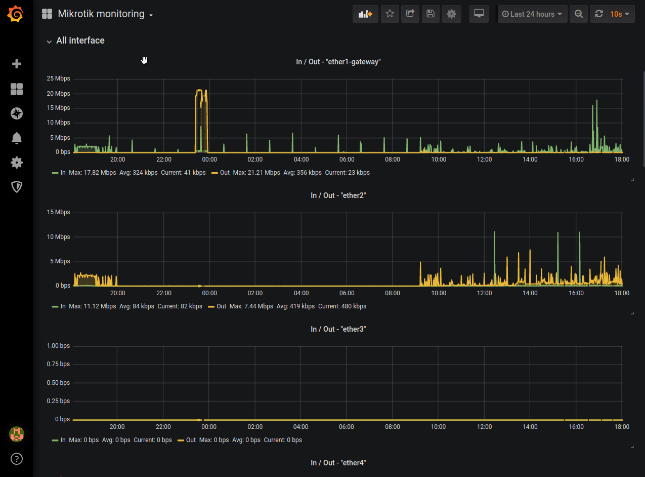645x477 pixels.
Task: Grab the ether2 panel resize handle
Action: click(x=632, y=313)
